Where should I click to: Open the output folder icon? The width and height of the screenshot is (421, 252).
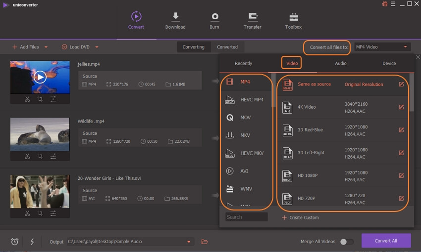[205, 242]
